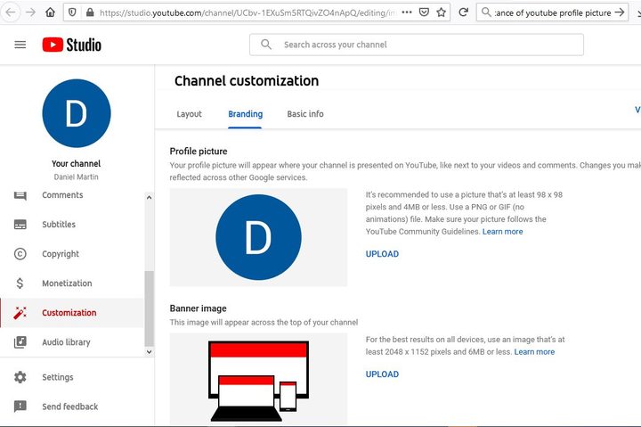
Task: Click the Pocket save icon
Action: (x=424, y=12)
